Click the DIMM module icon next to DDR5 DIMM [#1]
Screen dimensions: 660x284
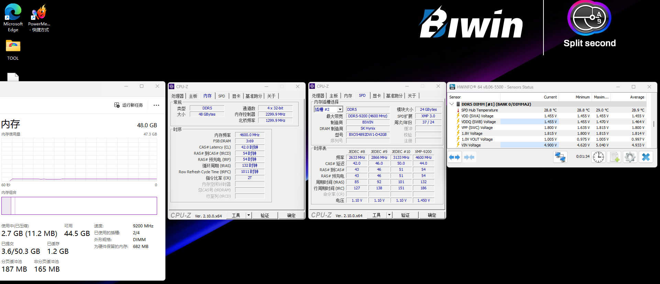[458, 104]
